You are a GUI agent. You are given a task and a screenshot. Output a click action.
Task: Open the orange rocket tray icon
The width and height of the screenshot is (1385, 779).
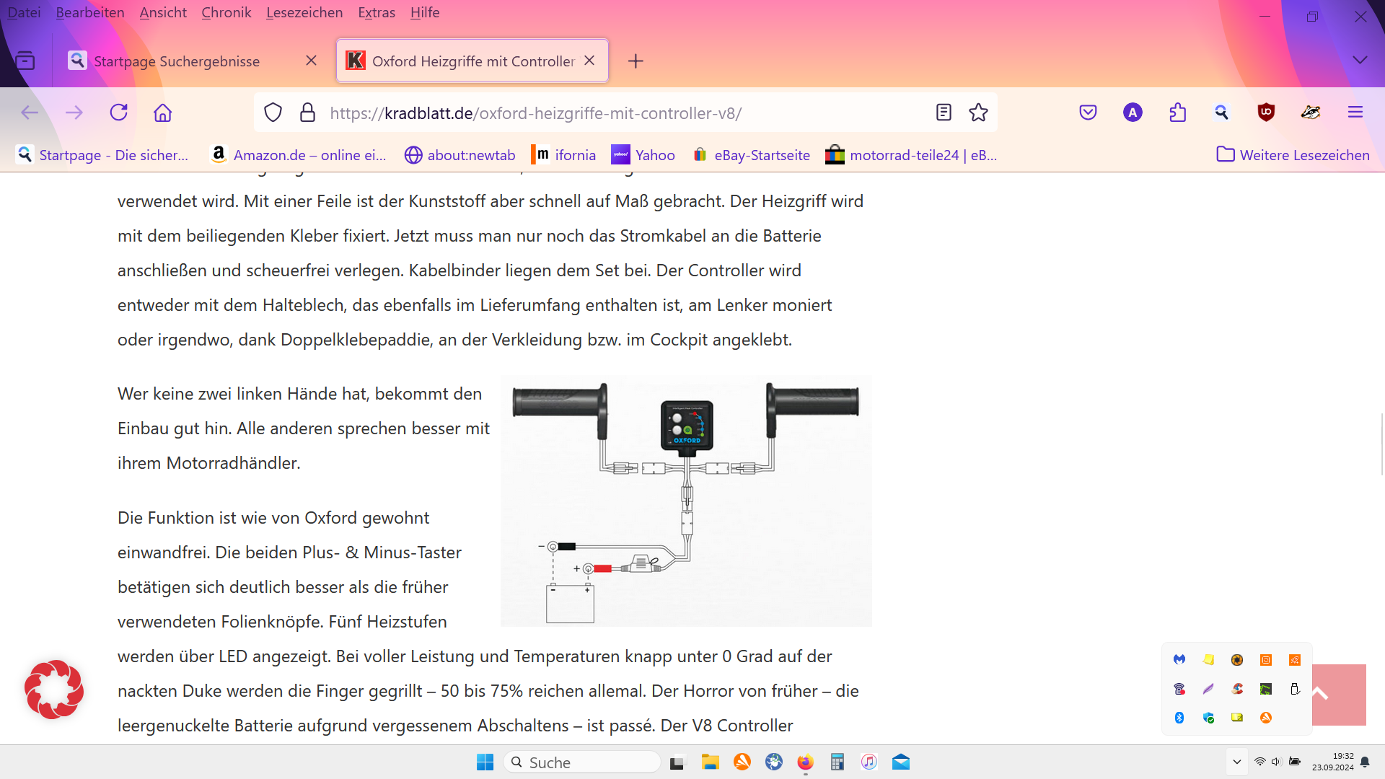1295,659
